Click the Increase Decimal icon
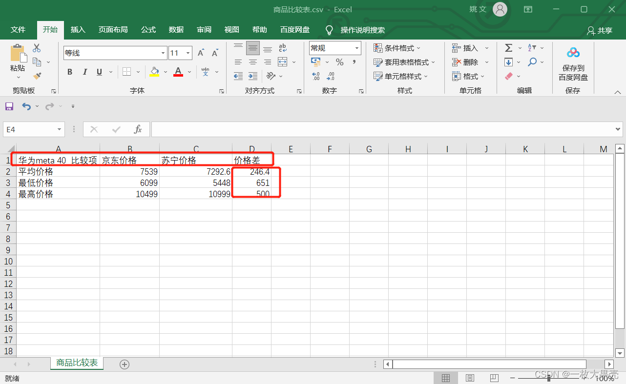 [x=316, y=76]
